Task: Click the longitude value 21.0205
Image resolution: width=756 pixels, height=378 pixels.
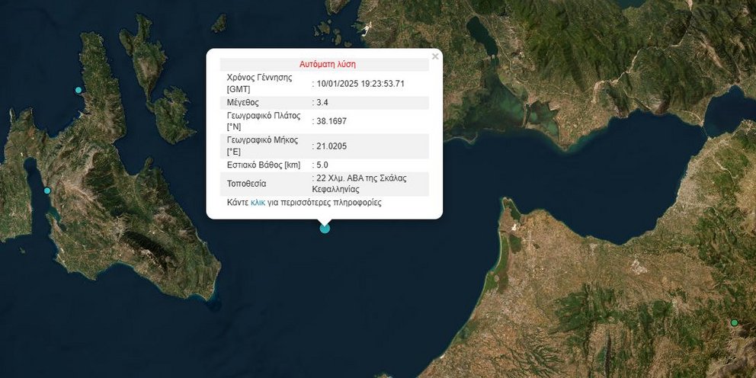Action: [332, 146]
